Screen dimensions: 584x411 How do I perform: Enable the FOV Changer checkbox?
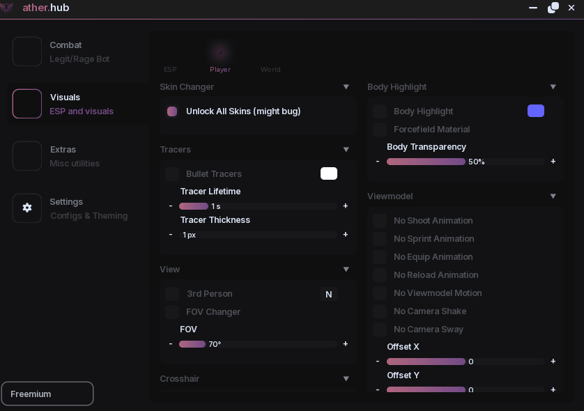coord(172,311)
